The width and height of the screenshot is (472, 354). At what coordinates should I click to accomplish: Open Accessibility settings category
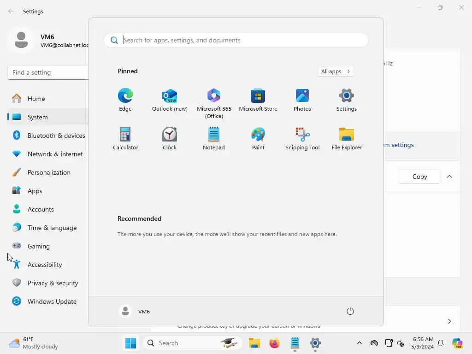click(48, 265)
